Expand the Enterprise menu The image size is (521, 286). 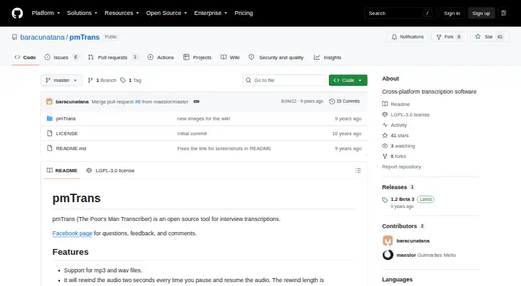click(x=210, y=13)
